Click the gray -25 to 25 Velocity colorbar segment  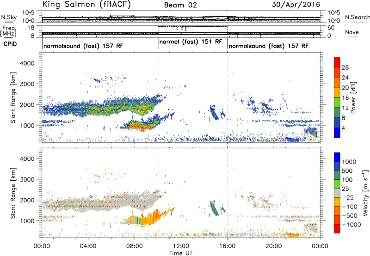pos(337,193)
